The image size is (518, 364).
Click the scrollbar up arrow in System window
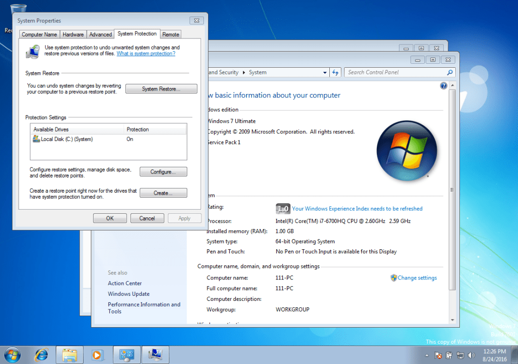pos(452,85)
